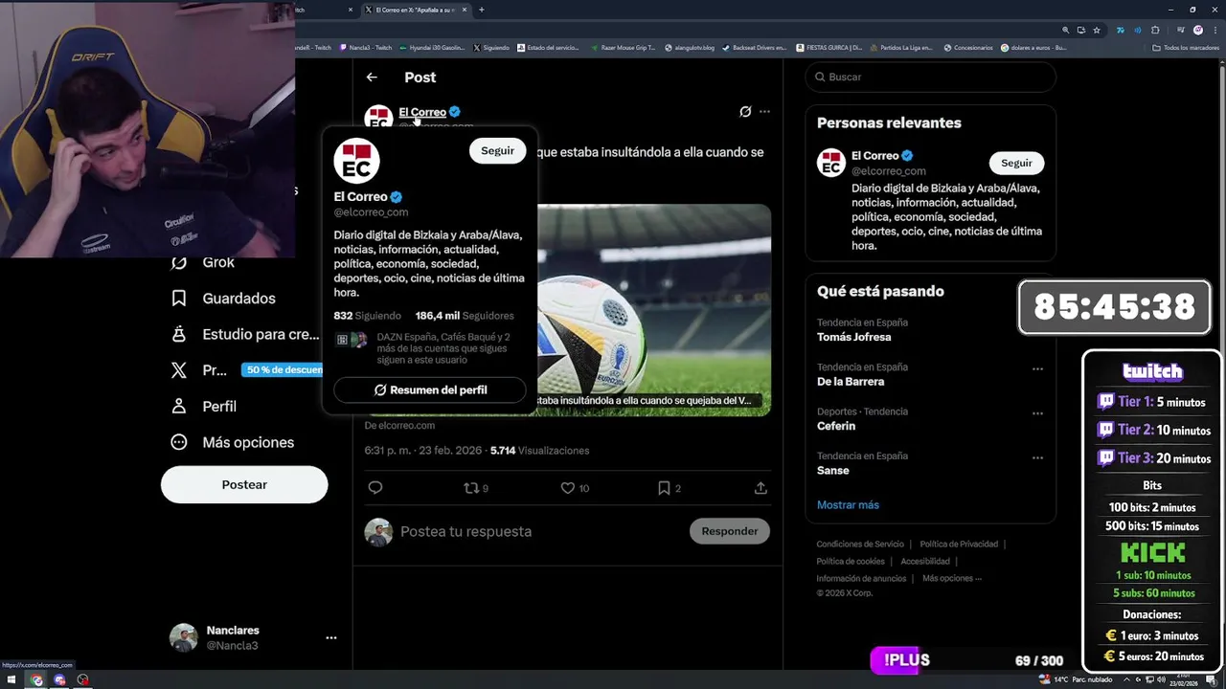Bookmark this page with star icon
This screenshot has width=1226, height=689.
[1097, 30]
